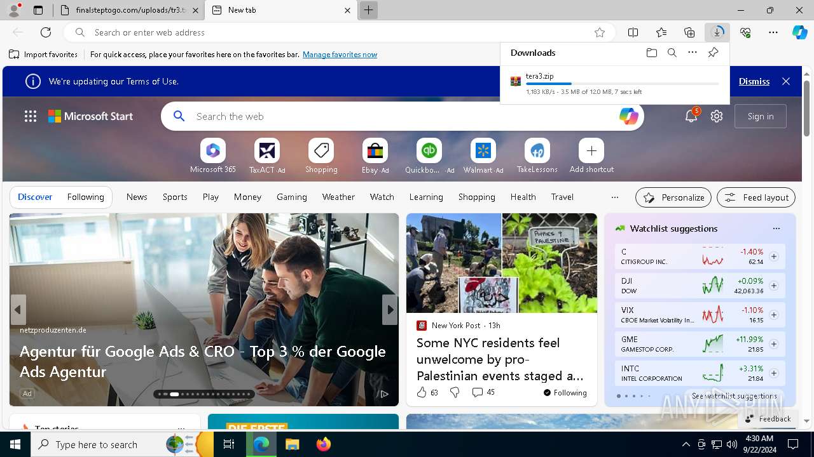Open the Gaming category
The image size is (814, 457).
coord(292,197)
